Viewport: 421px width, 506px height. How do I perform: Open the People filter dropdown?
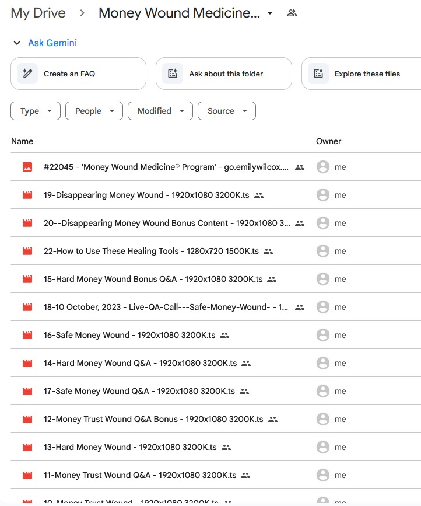click(94, 111)
